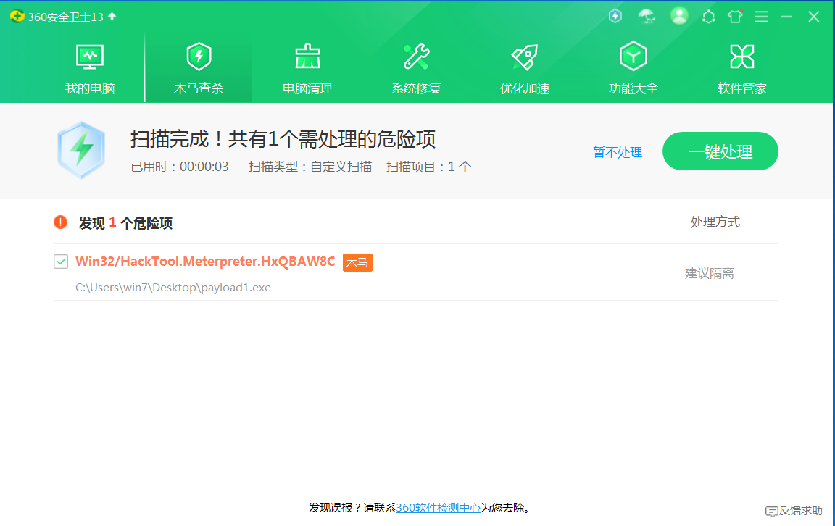The height and width of the screenshot is (526, 835).
Task: Click the 优化加速 rocket icon
Action: point(525,57)
